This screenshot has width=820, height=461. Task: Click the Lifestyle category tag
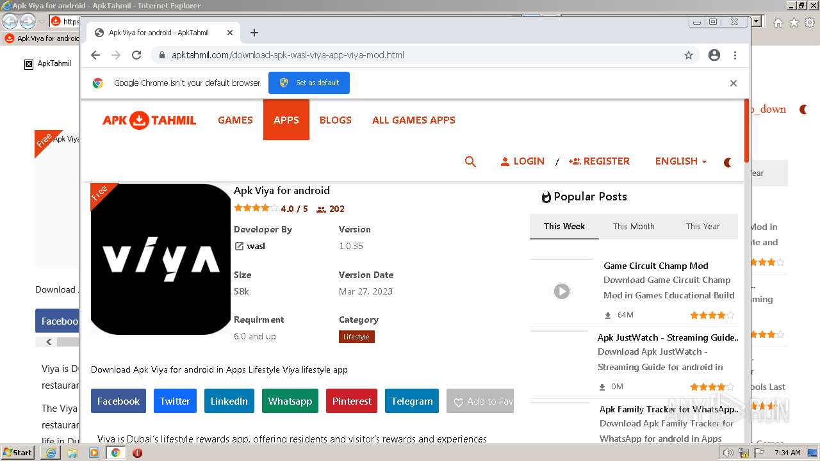357,337
